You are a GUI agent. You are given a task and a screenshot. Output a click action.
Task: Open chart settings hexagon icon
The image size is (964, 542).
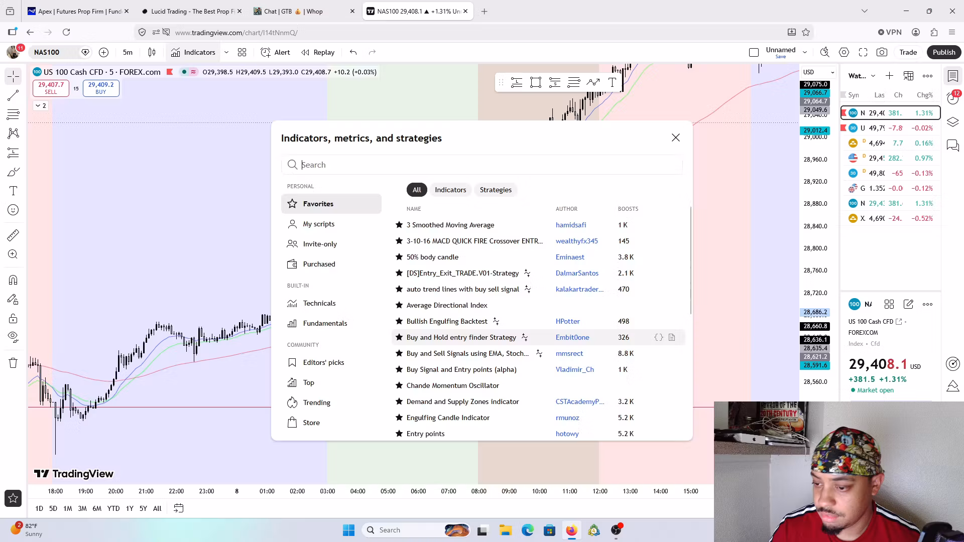tap(844, 52)
